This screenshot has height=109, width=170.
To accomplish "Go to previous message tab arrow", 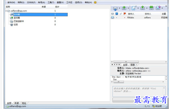I will (x=115, y=64).
